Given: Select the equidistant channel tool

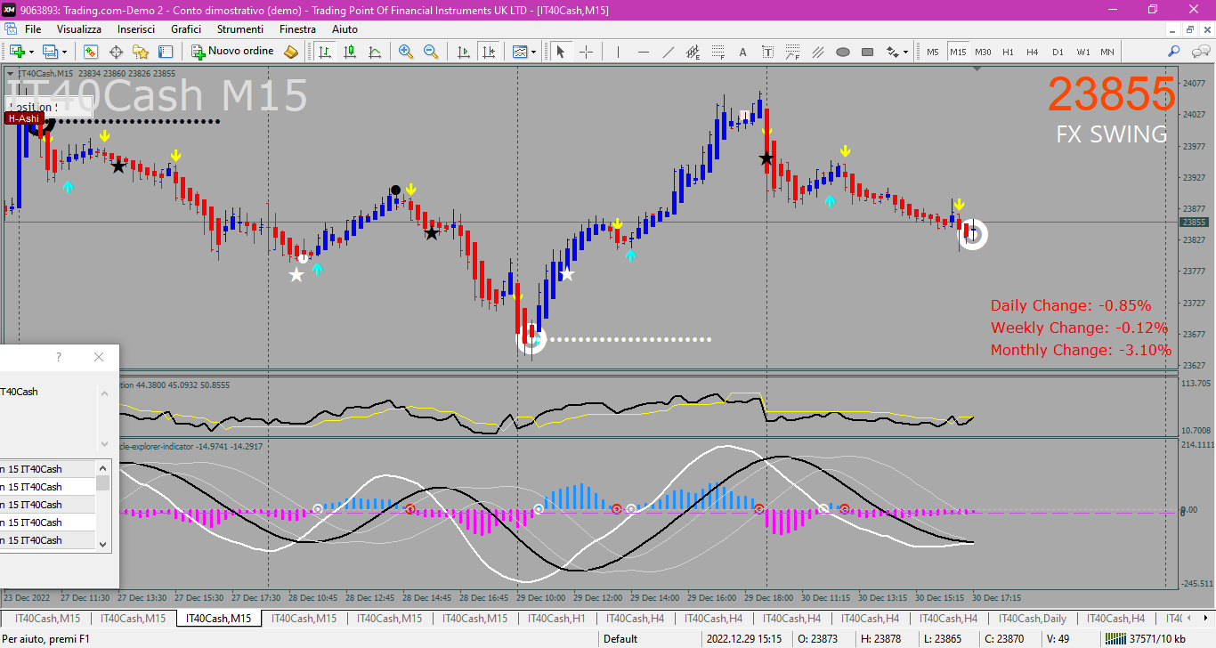Looking at the screenshot, I should (693, 52).
